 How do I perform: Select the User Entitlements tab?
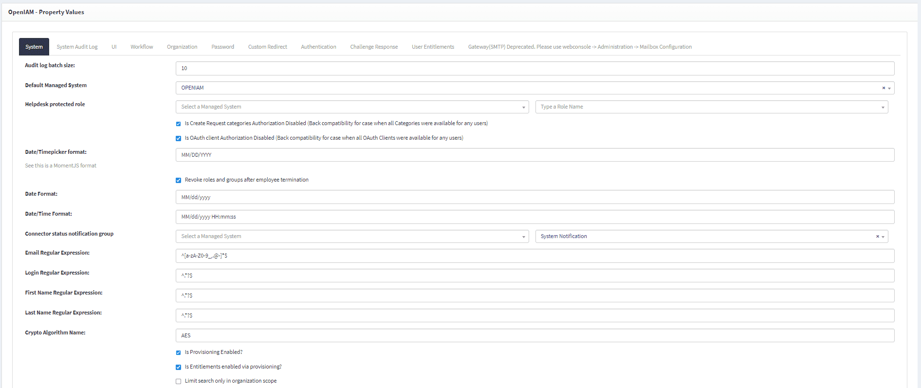tap(433, 47)
